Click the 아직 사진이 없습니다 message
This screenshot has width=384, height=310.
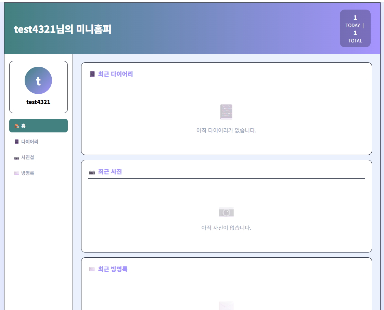(226, 228)
